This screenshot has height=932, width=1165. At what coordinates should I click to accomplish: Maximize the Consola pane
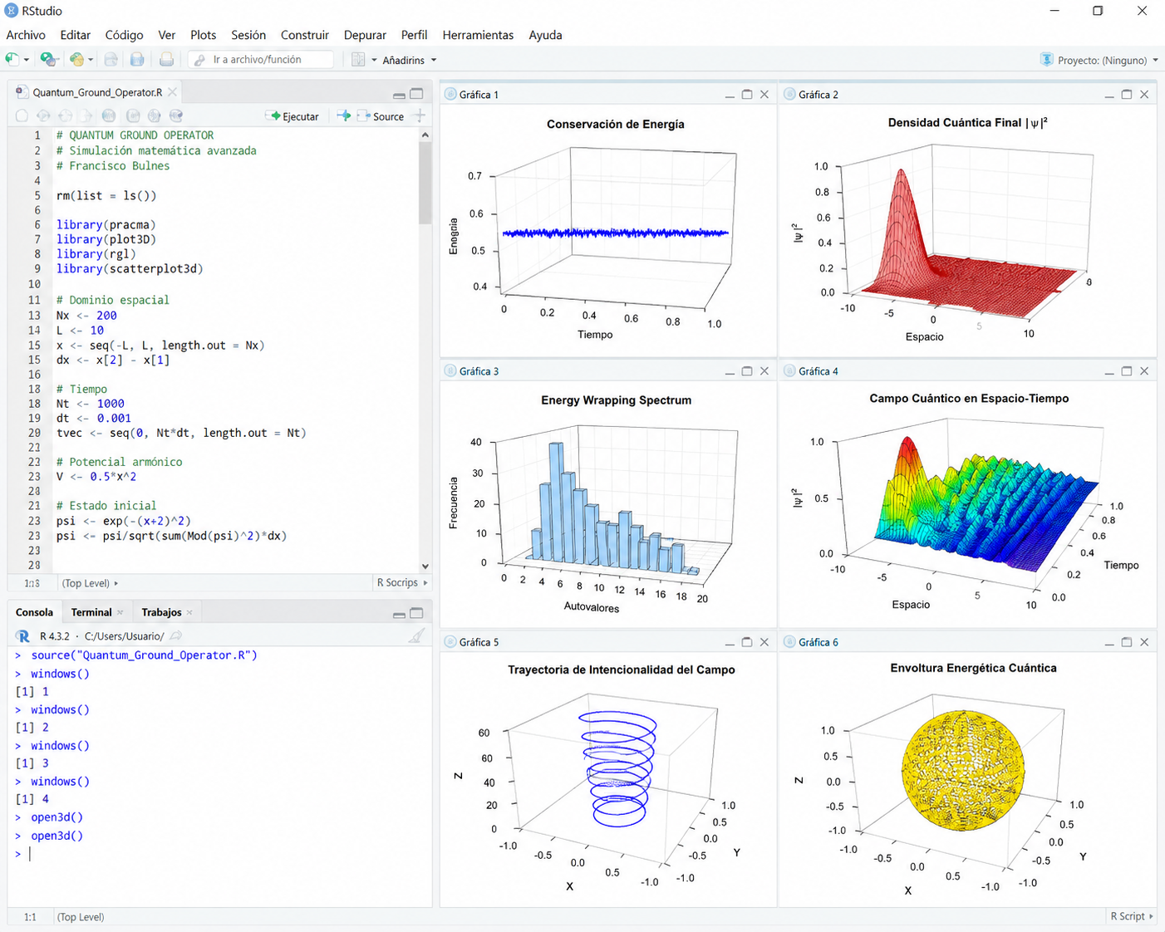417,613
